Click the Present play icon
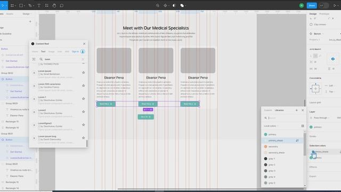The height and width of the screenshot is (192, 341). 335,5
